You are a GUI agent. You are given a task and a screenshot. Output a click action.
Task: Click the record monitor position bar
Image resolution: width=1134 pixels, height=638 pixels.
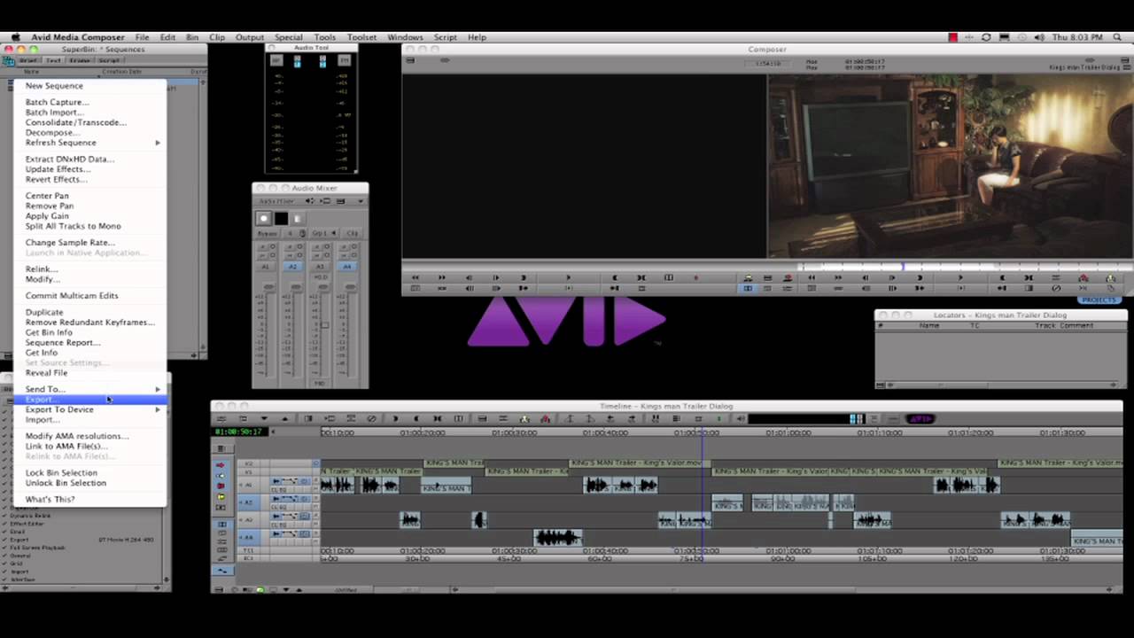[x=964, y=266]
